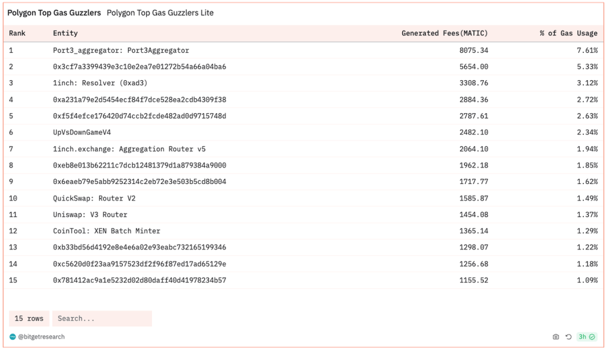Image resolution: width=607 pixels, height=350 pixels.
Task: Open the Polygon Top Gas Guzzlers Lite query
Action: 160,13
